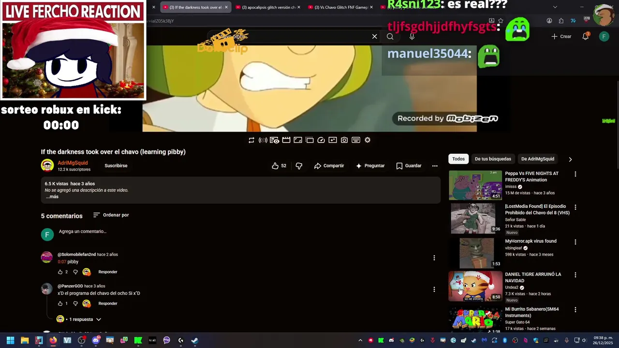Reply to Solomobilefan2nd's comment
This screenshot has width=619, height=348.
tap(108, 272)
